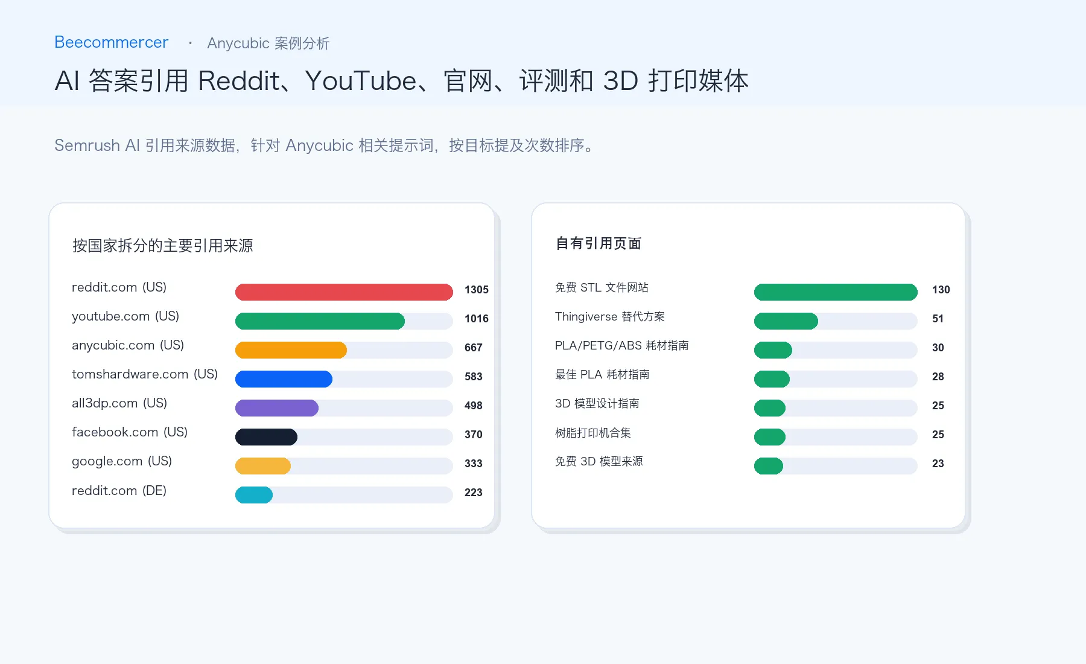Click the value 583 for tomshardware.com

474,377
